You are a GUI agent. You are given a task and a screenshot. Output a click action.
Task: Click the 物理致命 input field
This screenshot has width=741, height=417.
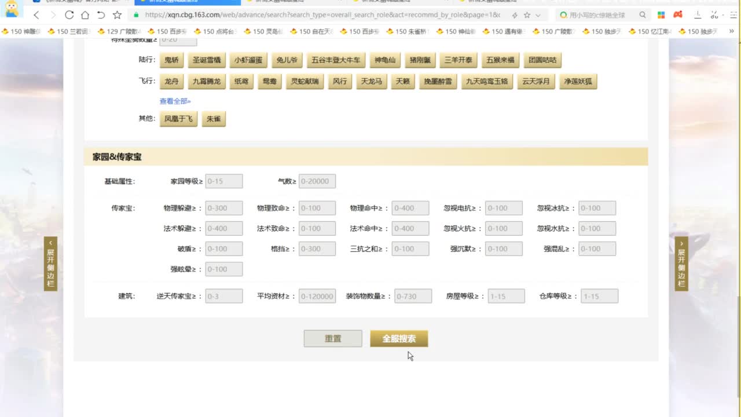(x=317, y=208)
